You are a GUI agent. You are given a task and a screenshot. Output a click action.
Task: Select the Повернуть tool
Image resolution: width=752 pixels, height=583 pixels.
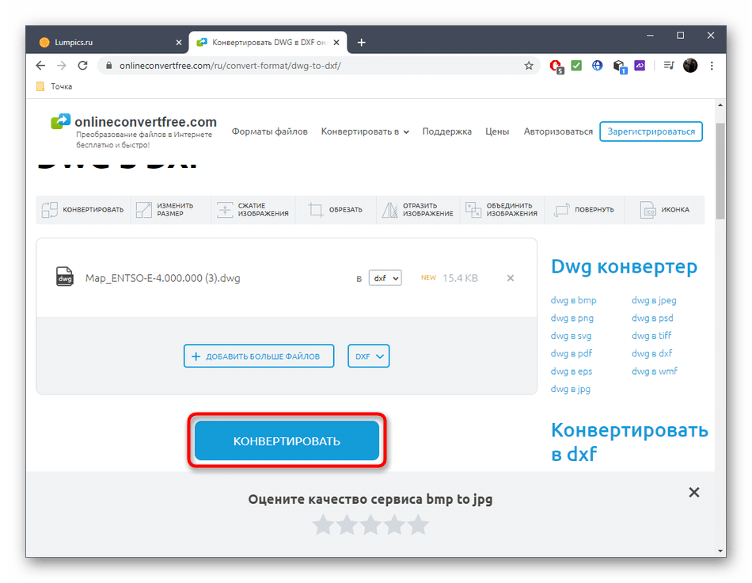tap(585, 210)
